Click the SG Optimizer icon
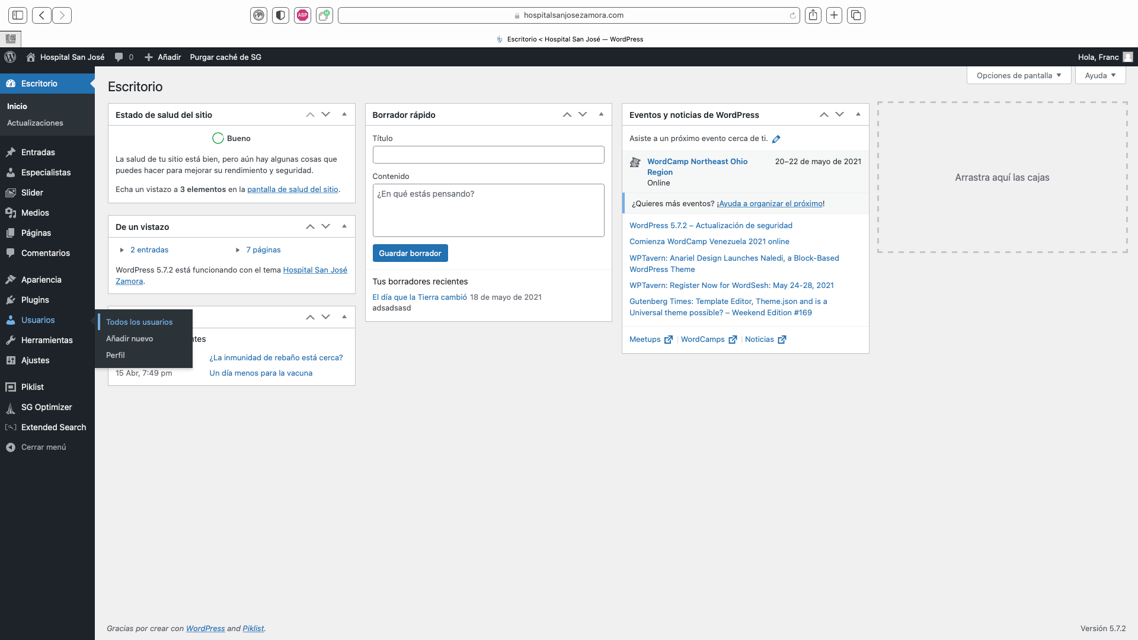This screenshot has height=640, width=1138. pyautogui.click(x=11, y=407)
